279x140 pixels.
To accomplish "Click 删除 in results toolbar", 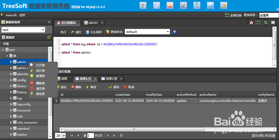I will click(76, 87).
